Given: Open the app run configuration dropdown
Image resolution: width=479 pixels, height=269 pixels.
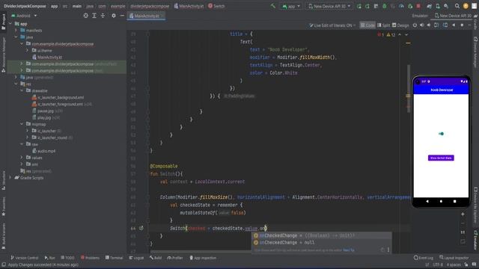Looking at the screenshot, I should (x=291, y=6).
